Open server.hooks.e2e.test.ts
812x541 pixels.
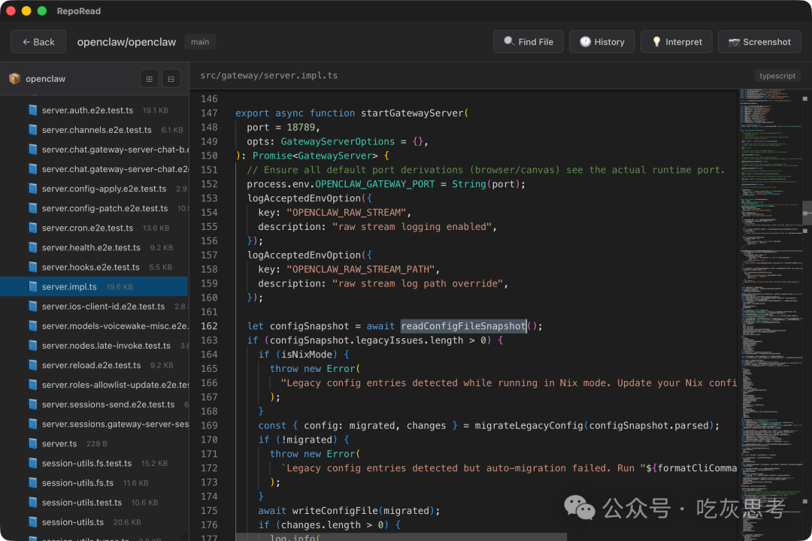click(94, 267)
